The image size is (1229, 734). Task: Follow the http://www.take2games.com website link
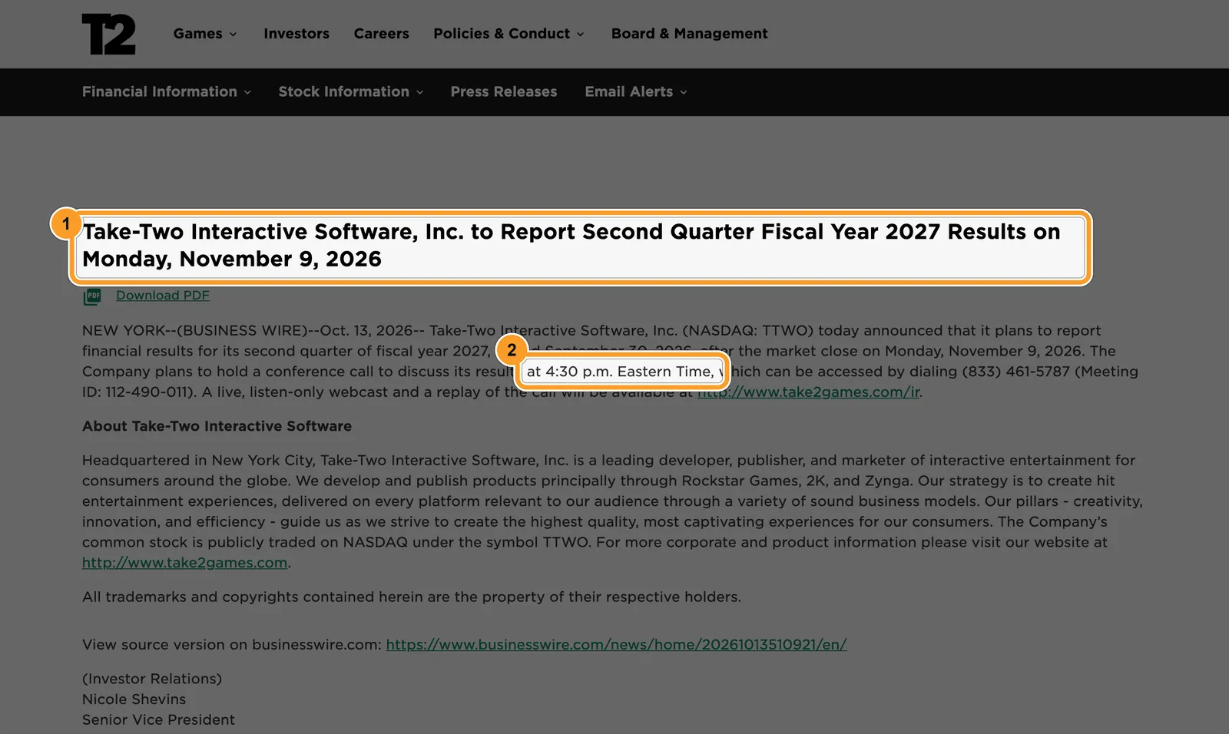point(185,563)
